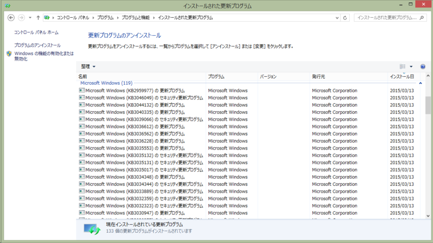The image size is (433, 243).
Task: Click list scrollbar up arrow
Action: pos(428,76)
